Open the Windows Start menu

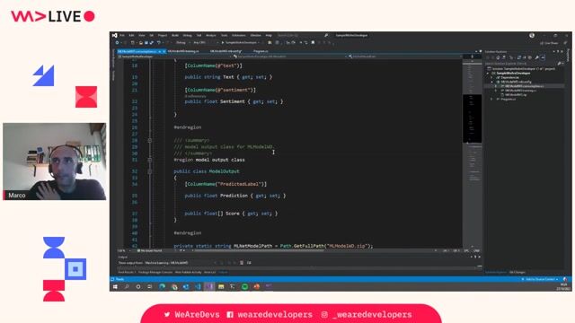click(115, 287)
